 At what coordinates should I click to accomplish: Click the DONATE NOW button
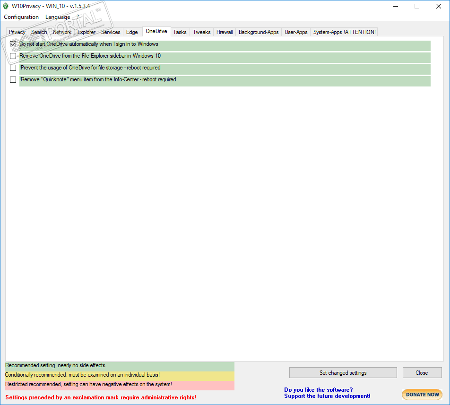(x=422, y=395)
